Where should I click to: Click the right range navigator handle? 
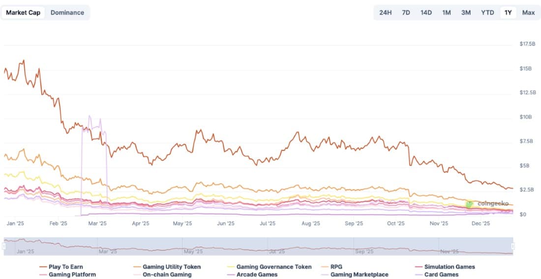tap(513, 246)
